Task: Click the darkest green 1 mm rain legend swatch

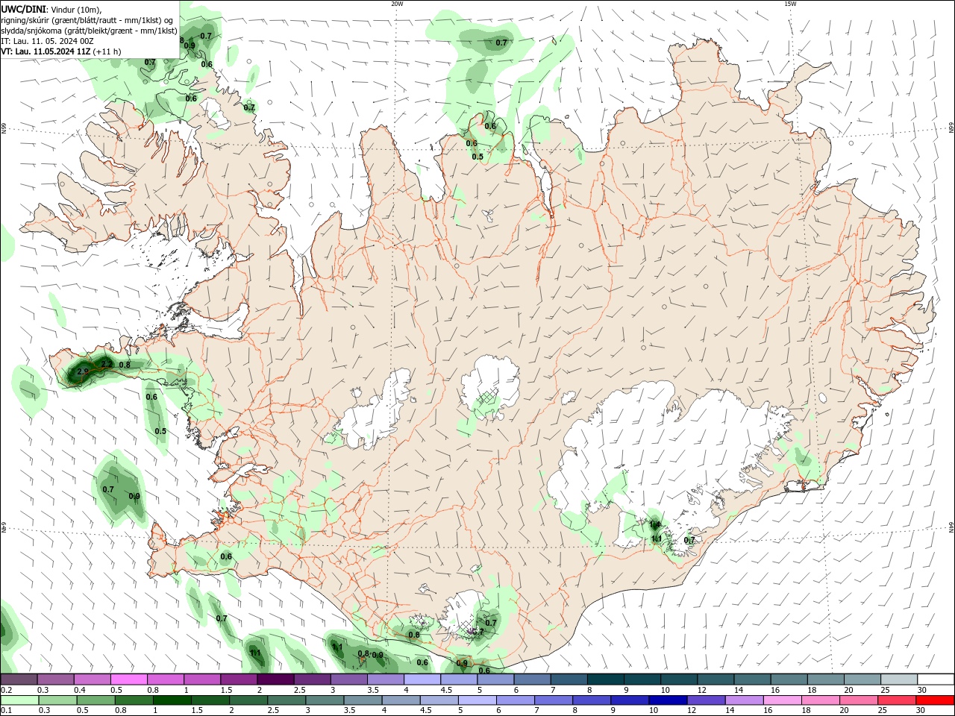Action: pos(173,700)
